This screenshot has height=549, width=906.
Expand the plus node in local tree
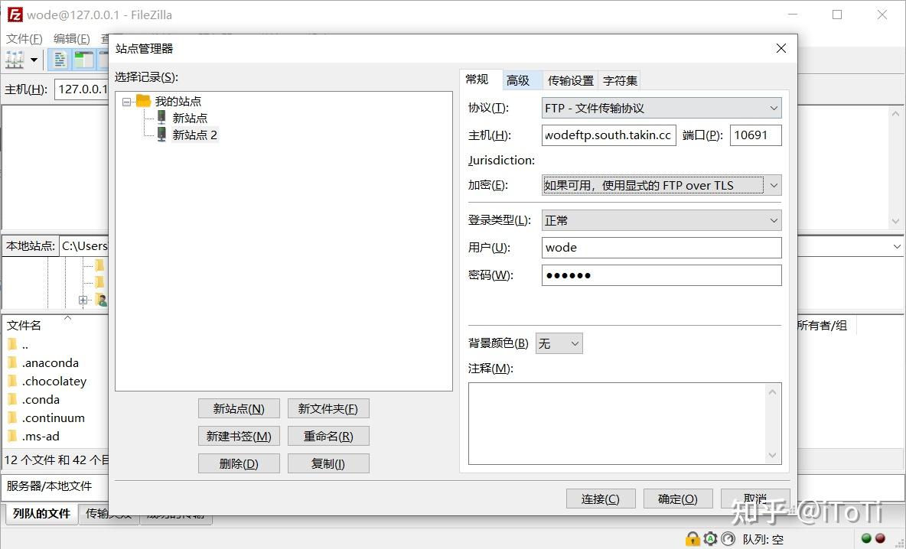click(x=83, y=300)
